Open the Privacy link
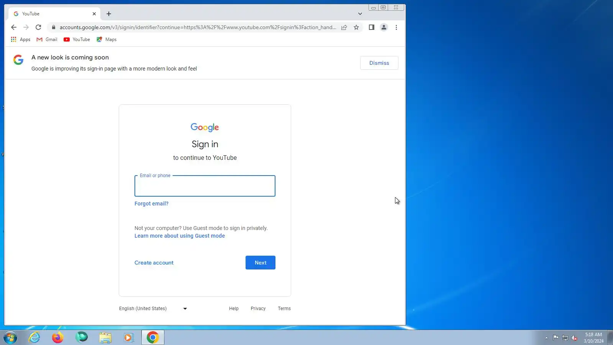Image resolution: width=613 pixels, height=345 pixels. coord(258,309)
